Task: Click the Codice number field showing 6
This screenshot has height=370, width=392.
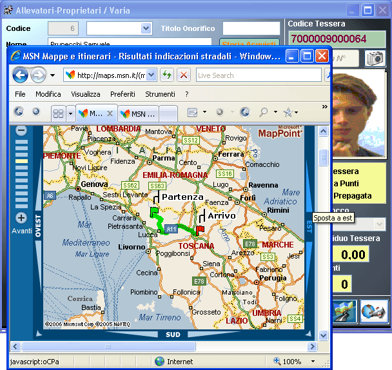Action: pos(63,28)
